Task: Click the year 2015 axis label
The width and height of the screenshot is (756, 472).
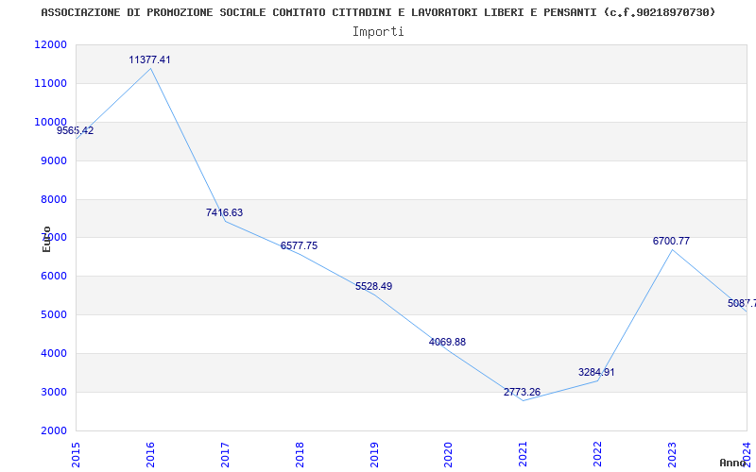Action: pyautogui.click(x=76, y=454)
